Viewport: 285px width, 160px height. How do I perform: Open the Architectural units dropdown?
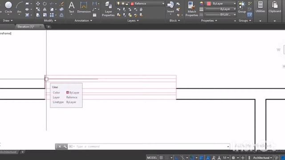pos(262,158)
